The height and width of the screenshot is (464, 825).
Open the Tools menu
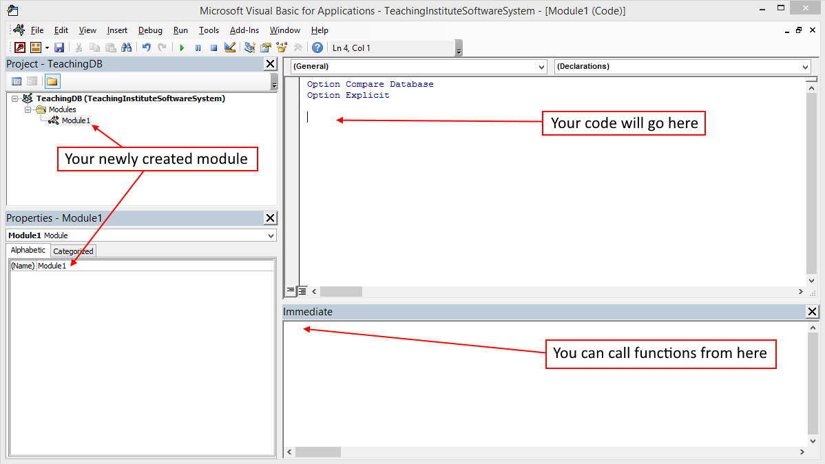(209, 30)
